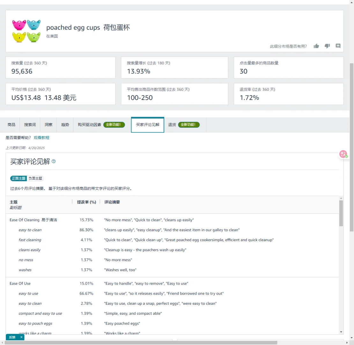This screenshot has width=354, height=345.
Task: Click the Ease Of Use topic row
Action: tap(172, 283)
